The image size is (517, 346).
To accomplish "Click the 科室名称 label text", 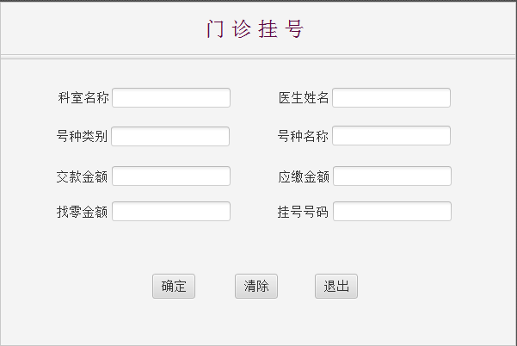I will pyautogui.click(x=83, y=98).
